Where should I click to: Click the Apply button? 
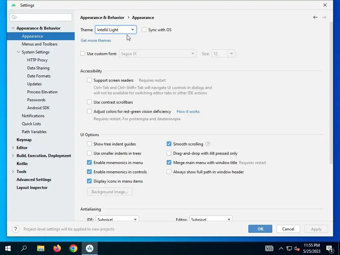[316, 229]
